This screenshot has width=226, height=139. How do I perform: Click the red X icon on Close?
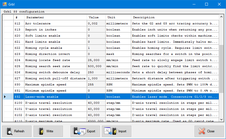[x=202, y=131]
